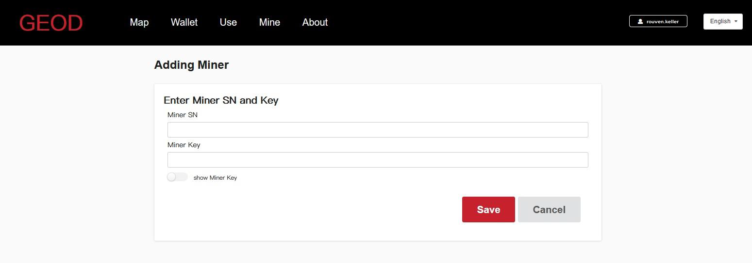Focus the Miner SN input field
The image size is (752, 263).
tap(378, 130)
